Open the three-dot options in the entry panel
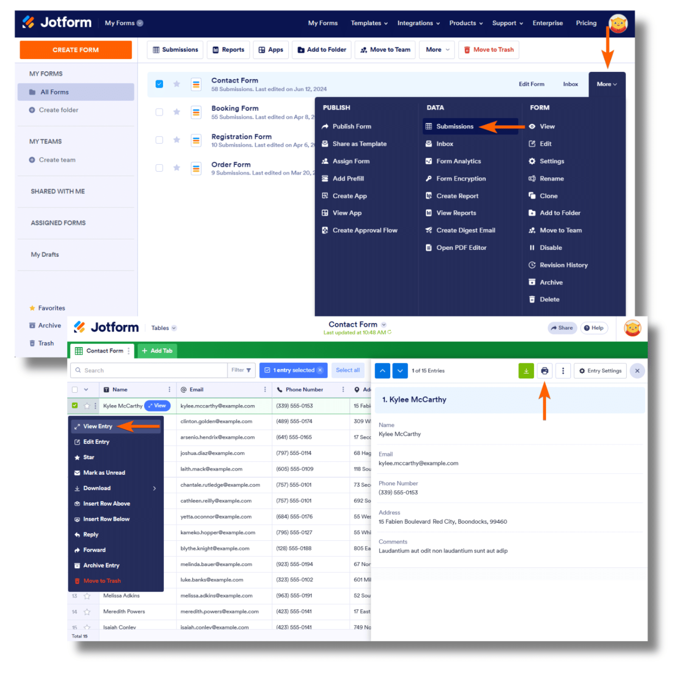The image size is (688, 688). pyautogui.click(x=563, y=371)
